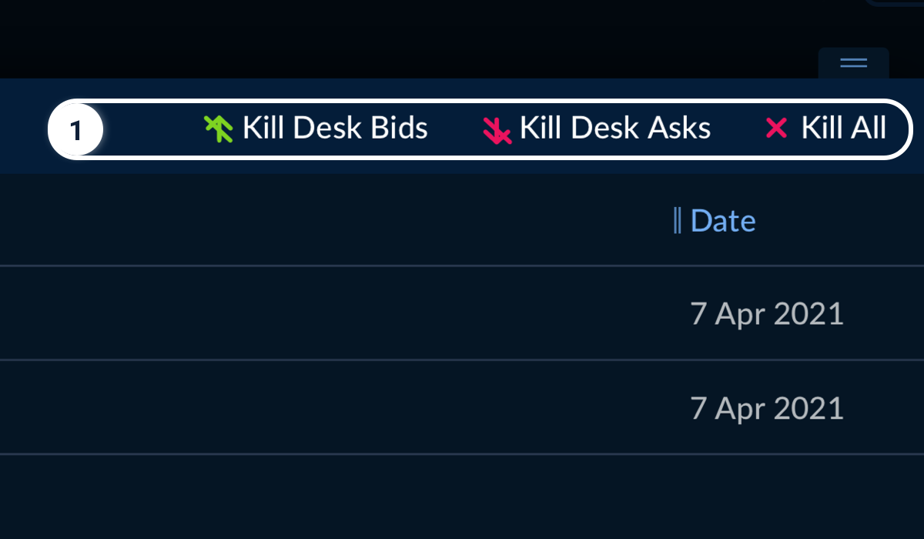Select the second 7 Apr 2021 row

pos(462,407)
